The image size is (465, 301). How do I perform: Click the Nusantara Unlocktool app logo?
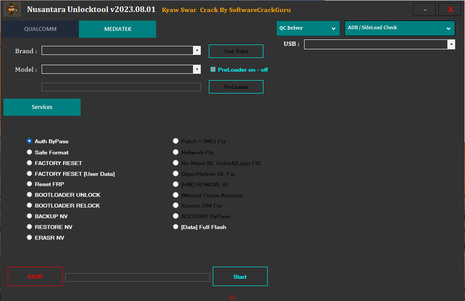(12, 9)
